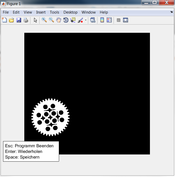Activate the Pan hand tool
Screen dimensions: 175x177
coord(59,20)
